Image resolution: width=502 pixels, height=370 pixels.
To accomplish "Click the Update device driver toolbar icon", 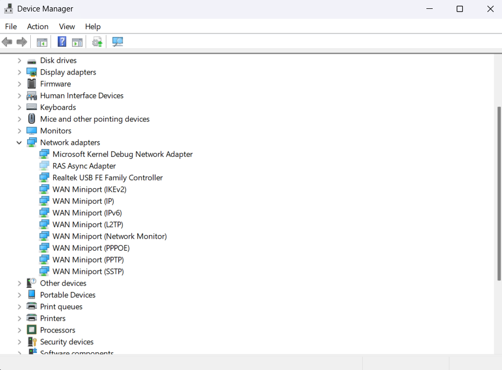I will click(x=97, y=42).
